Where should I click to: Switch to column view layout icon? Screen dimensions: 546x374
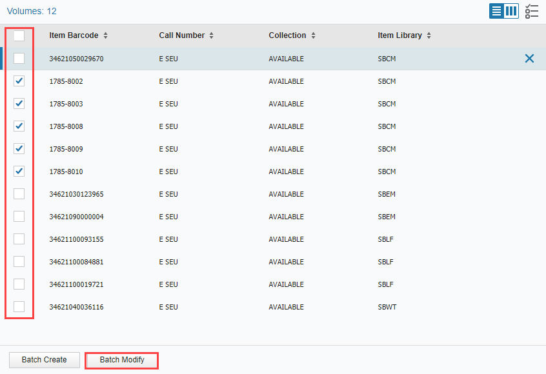(511, 11)
